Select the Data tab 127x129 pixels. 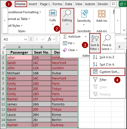click(68, 4)
